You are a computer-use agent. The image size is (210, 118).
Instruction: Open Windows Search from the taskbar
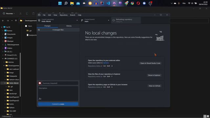[x=66, y=3]
